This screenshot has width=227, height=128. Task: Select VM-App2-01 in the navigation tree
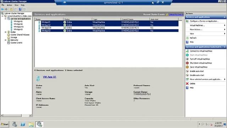point(18,27)
